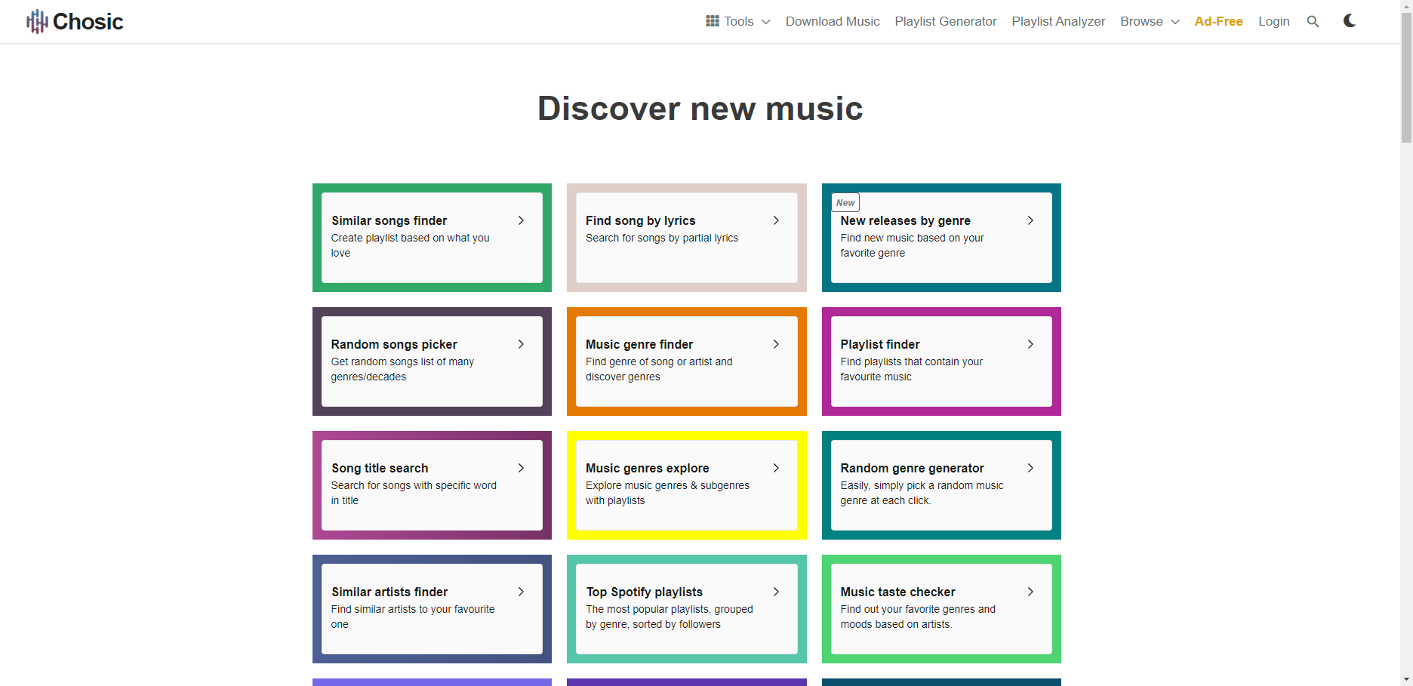Click arrow on Similar songs finder card

coord(521,220)
